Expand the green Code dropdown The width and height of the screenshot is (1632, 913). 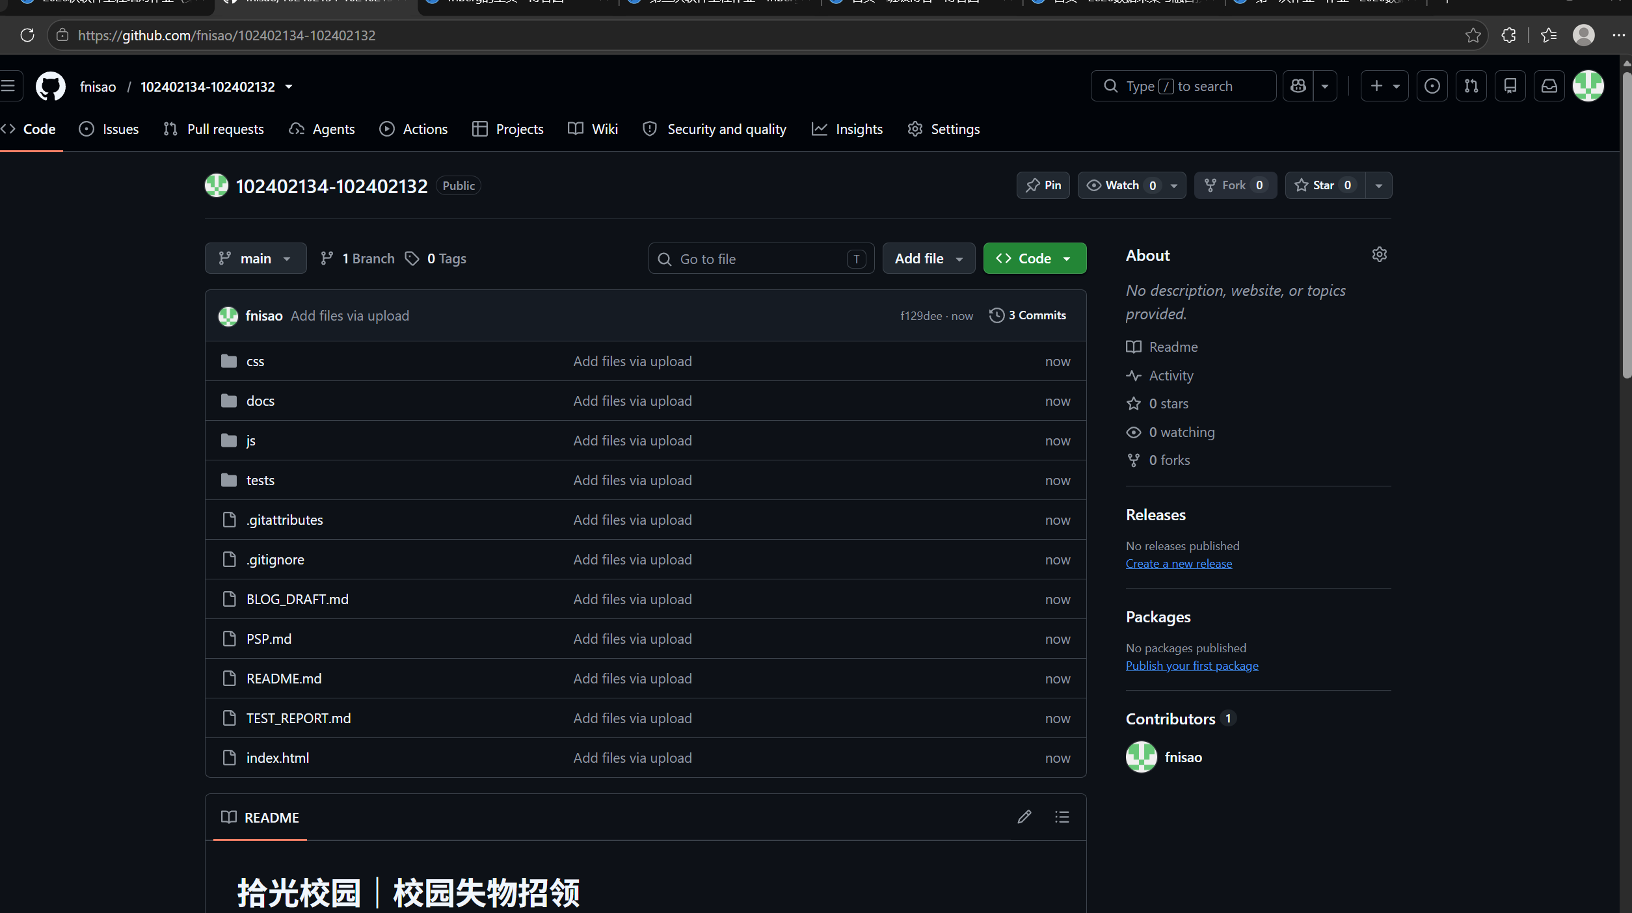click(1035, 258)
